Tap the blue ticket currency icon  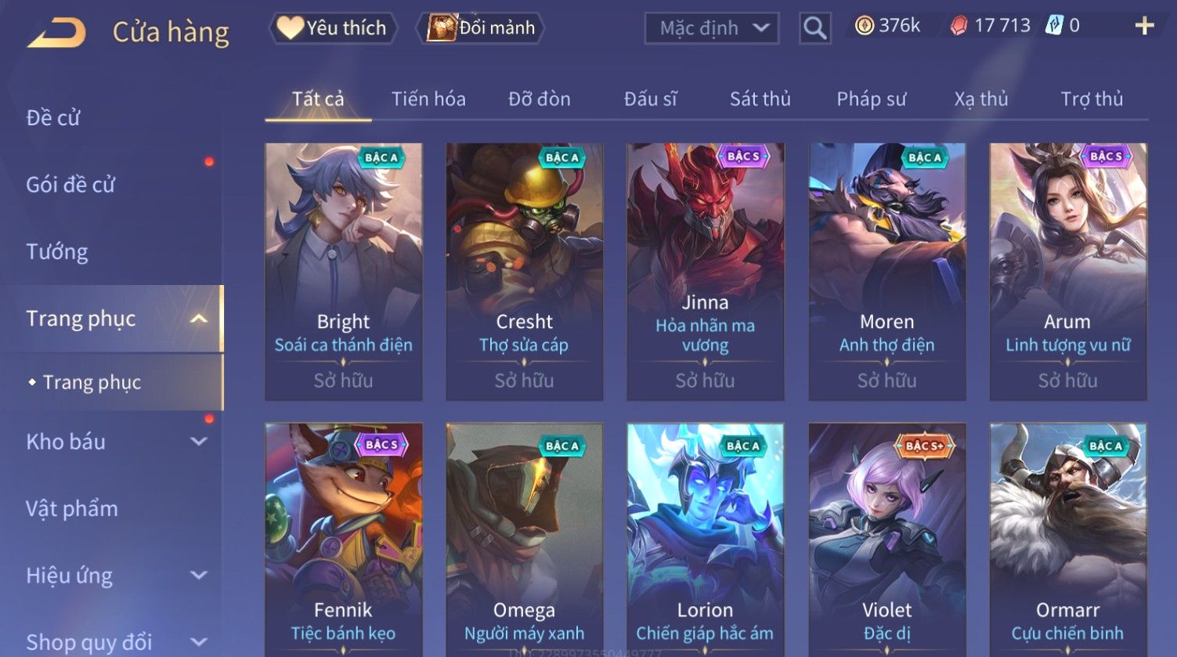[1055, 26]
